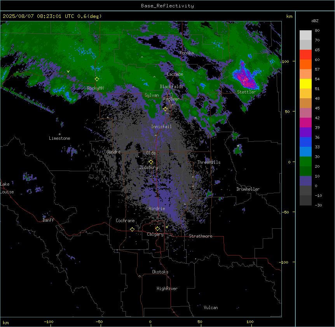Click the Innisfail town label
The image size is (335, 327).
(x=161, y=127)
